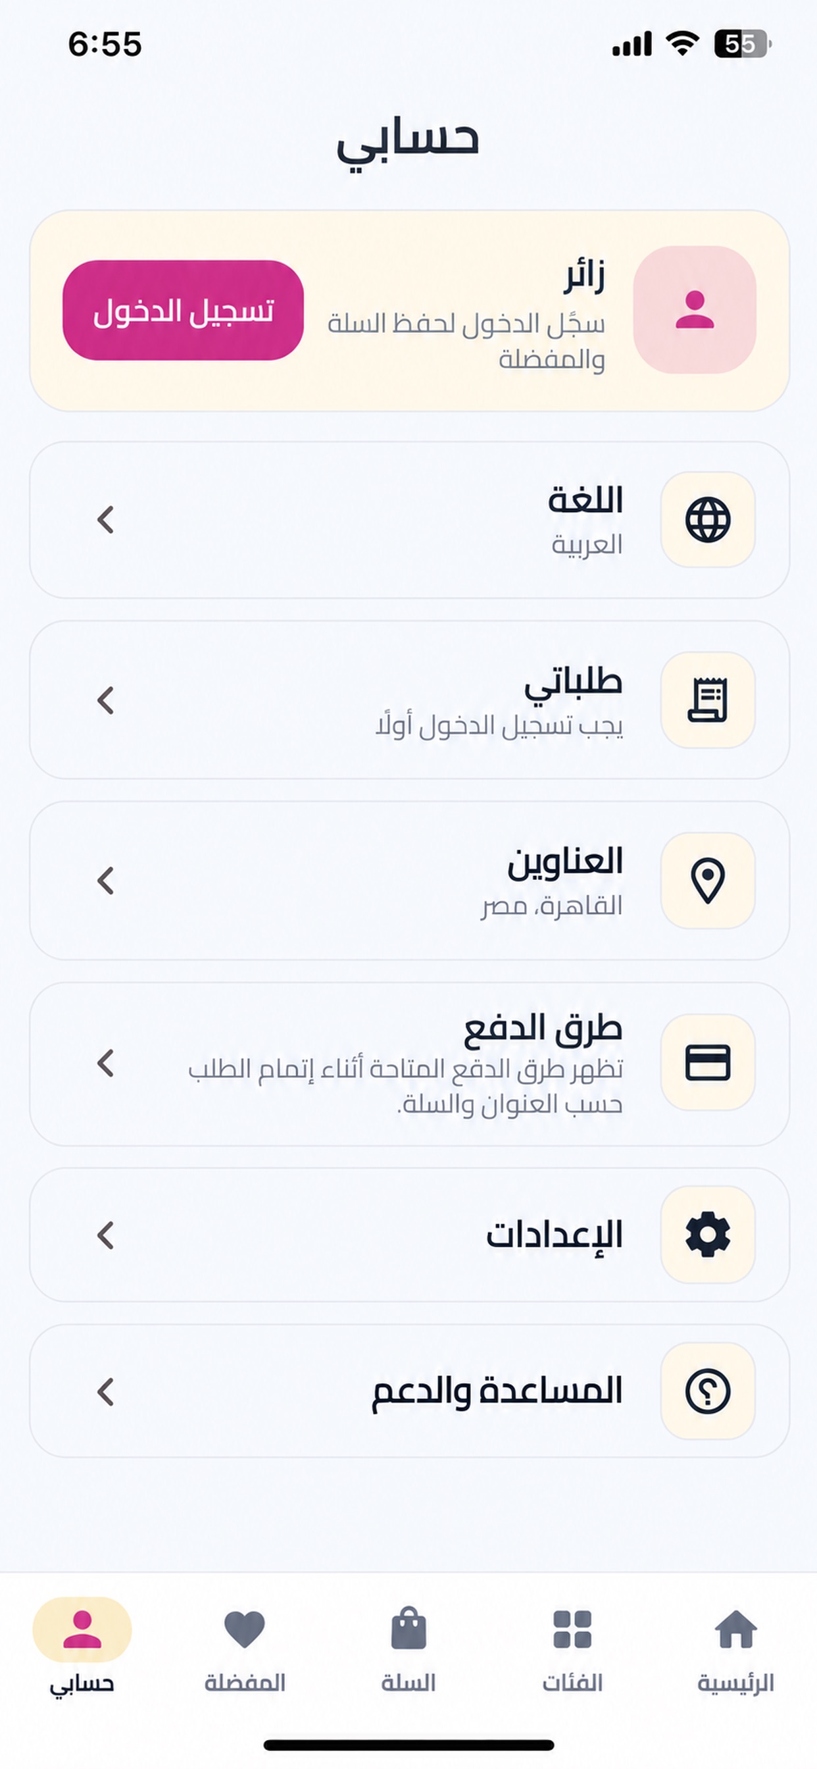Tap the guest profile avatar icon
The height and width of the screenshot is (1769, 817).
(694, 310)
